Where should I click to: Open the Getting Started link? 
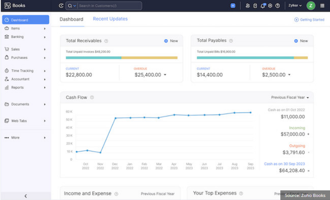click(309, 20)
